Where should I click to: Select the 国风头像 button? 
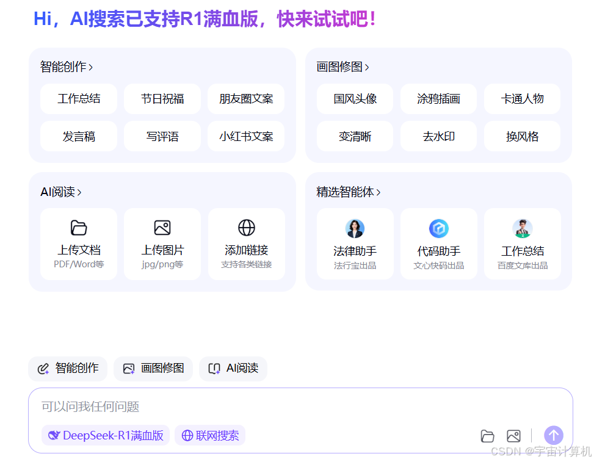pos(355,99)
